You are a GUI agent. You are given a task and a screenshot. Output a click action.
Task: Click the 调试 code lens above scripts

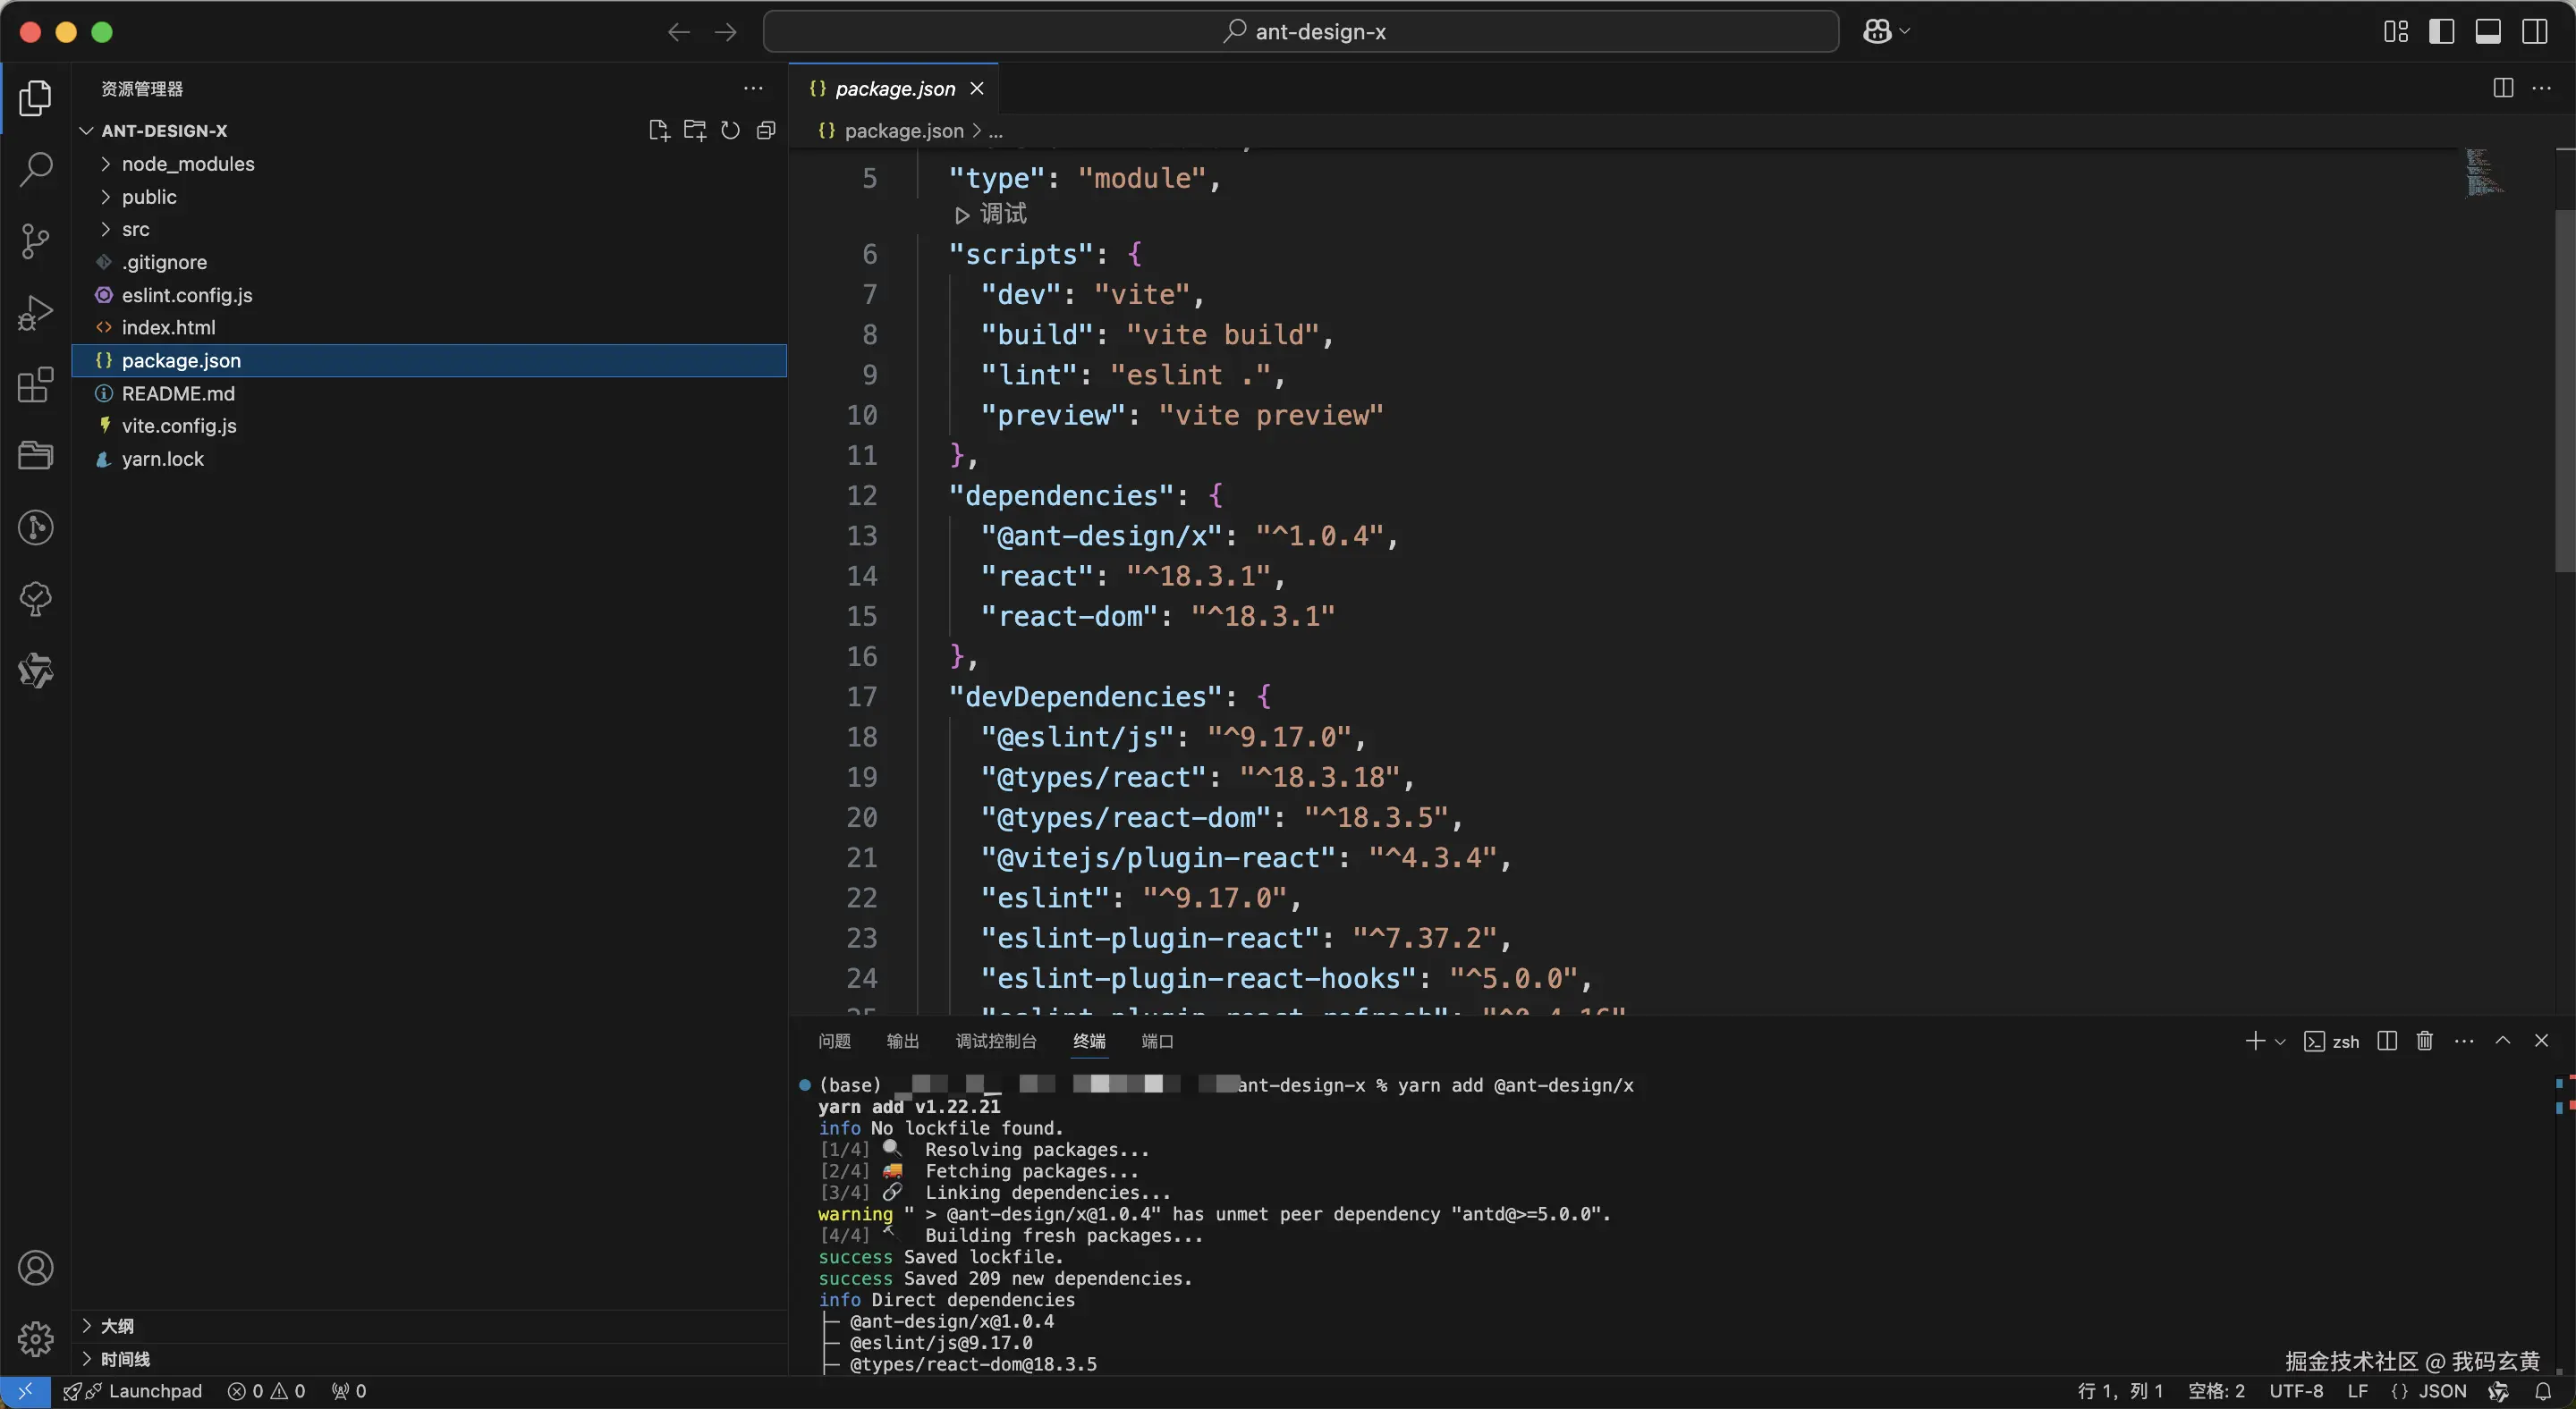992,214
